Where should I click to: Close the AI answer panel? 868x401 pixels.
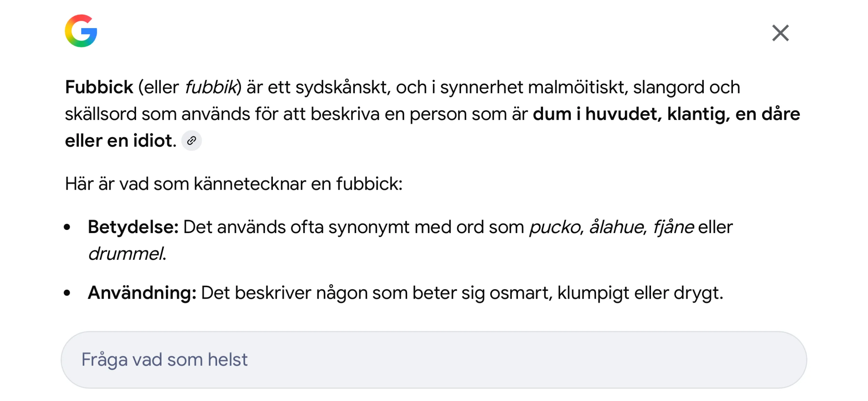[x=780, y=33]
